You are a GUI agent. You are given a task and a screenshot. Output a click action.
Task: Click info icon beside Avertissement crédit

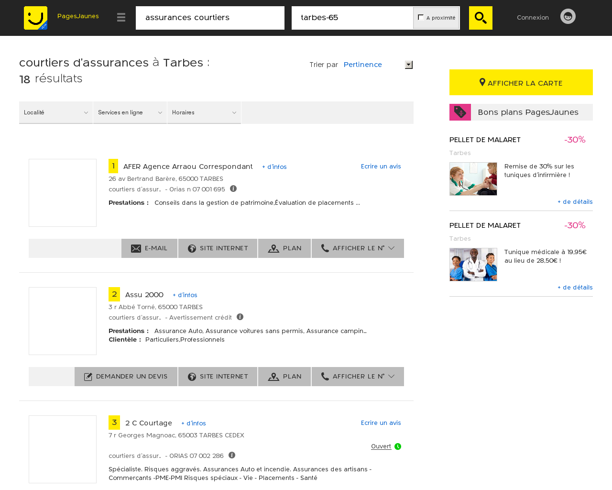click(240, 317)
